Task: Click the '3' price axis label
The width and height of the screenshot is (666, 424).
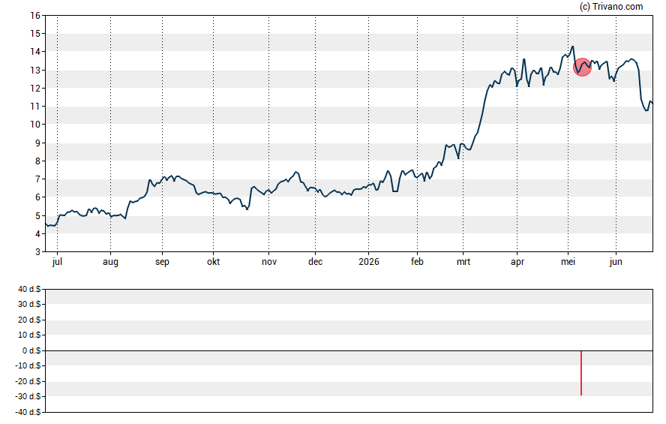Action: pyautogui.click(x=37, y=252)
